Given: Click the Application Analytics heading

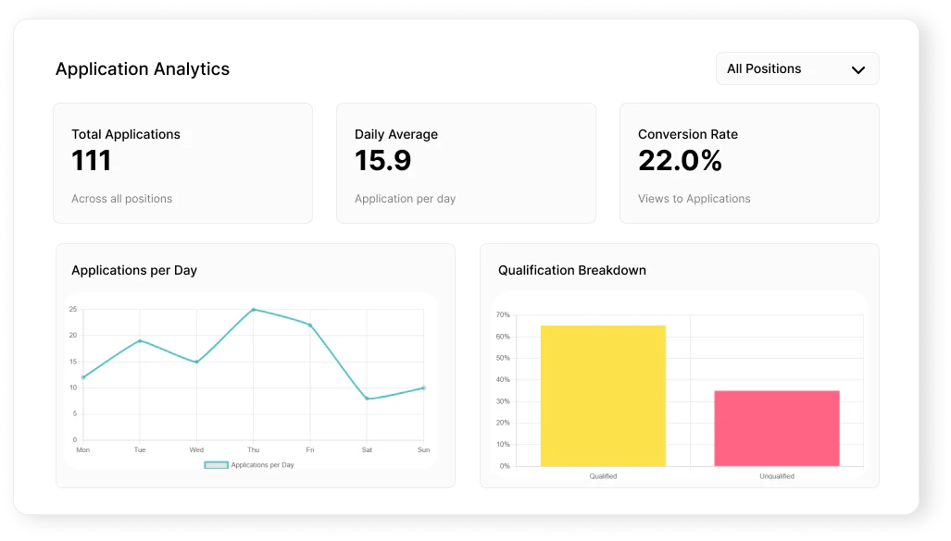Looking at the screenshot, I should (x=143, y=68).
